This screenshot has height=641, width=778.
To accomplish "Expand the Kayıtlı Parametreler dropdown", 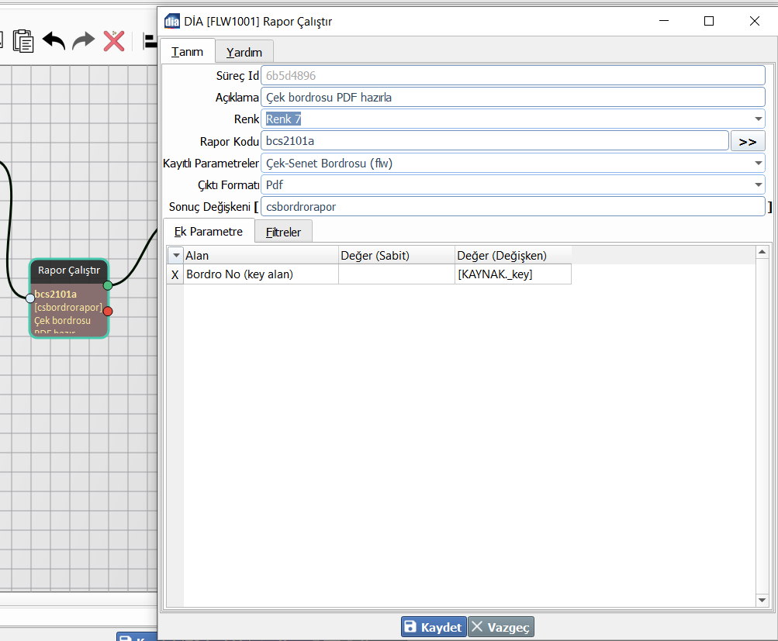I will 757,163.
